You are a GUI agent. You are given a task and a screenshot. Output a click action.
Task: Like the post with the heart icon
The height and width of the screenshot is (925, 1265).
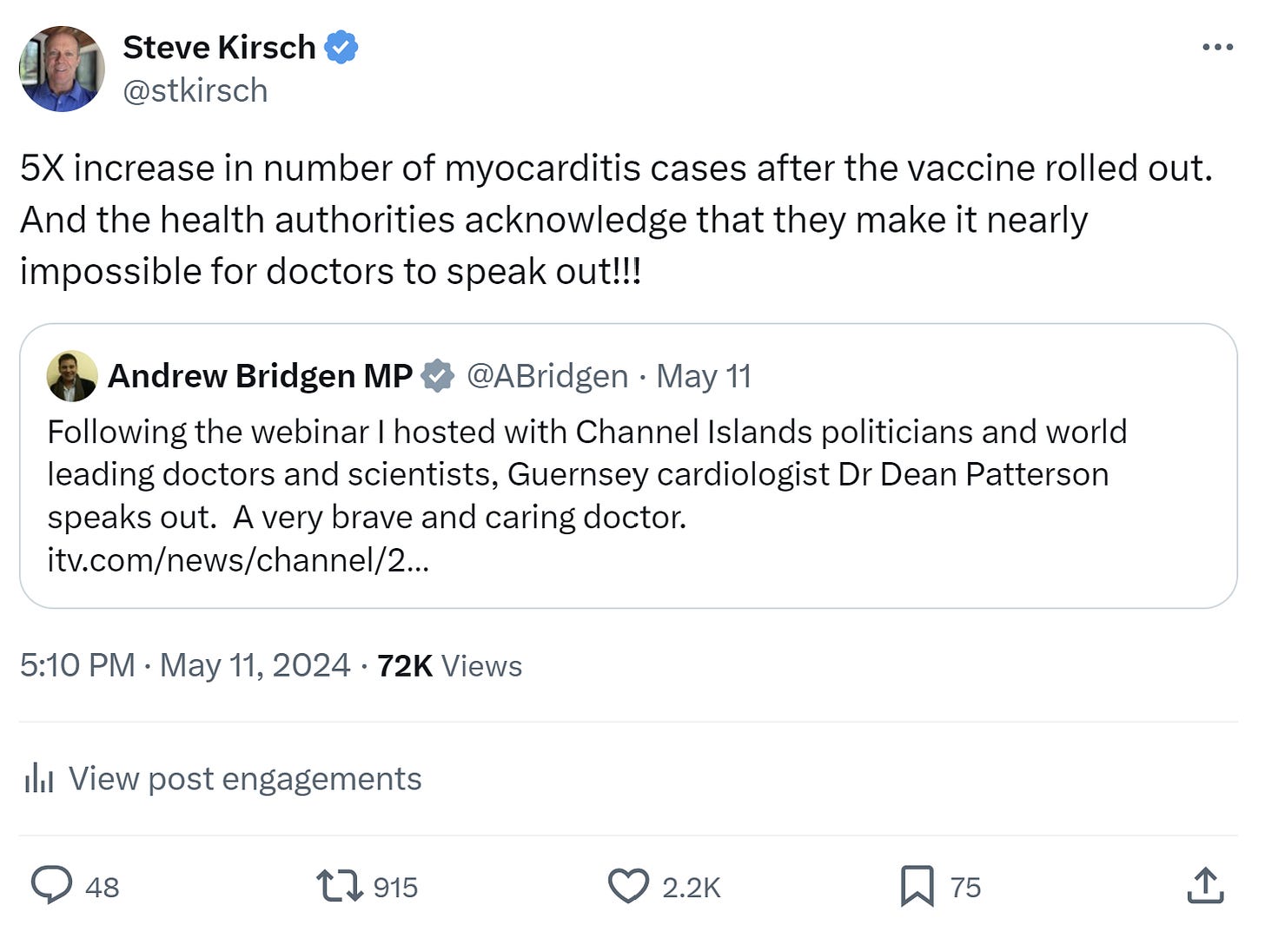[628, 886]
